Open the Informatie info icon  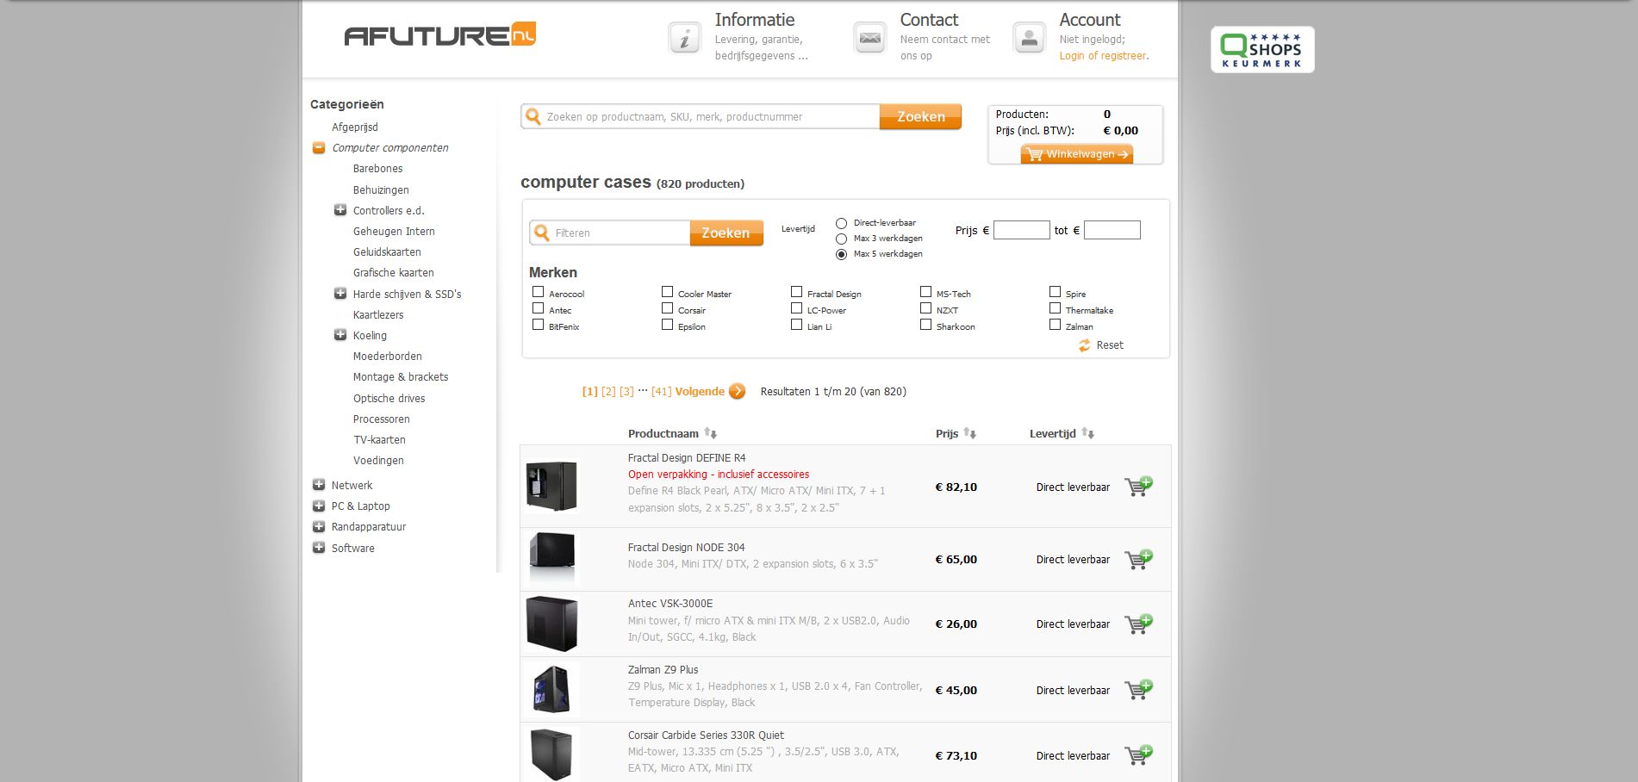(685, 38)
